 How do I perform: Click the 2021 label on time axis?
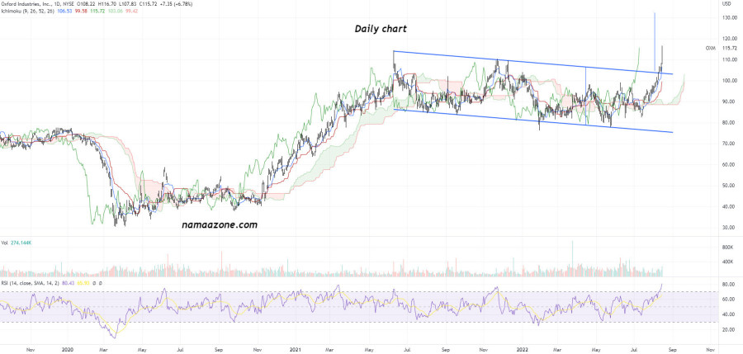pos(296,350)
